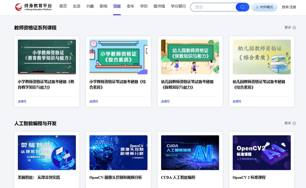Click the Lifelong Education Platform logo
306x188 pixels.
click(34, 7)
